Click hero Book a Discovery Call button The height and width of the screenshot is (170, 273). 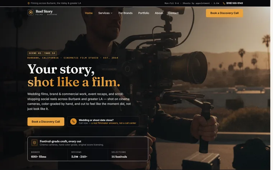click(46, 122)
